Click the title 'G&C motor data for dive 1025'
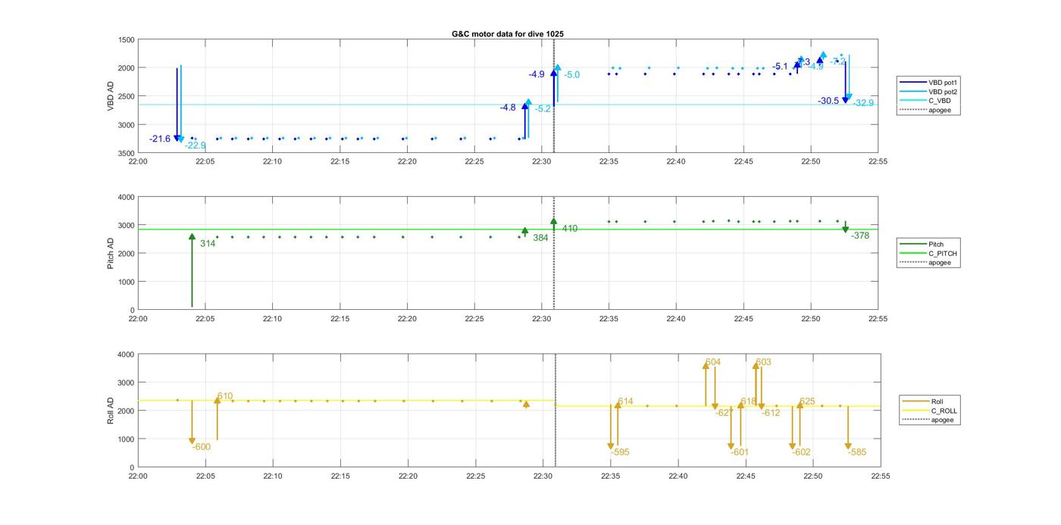The image size is (1061, 525). point(507,34)
